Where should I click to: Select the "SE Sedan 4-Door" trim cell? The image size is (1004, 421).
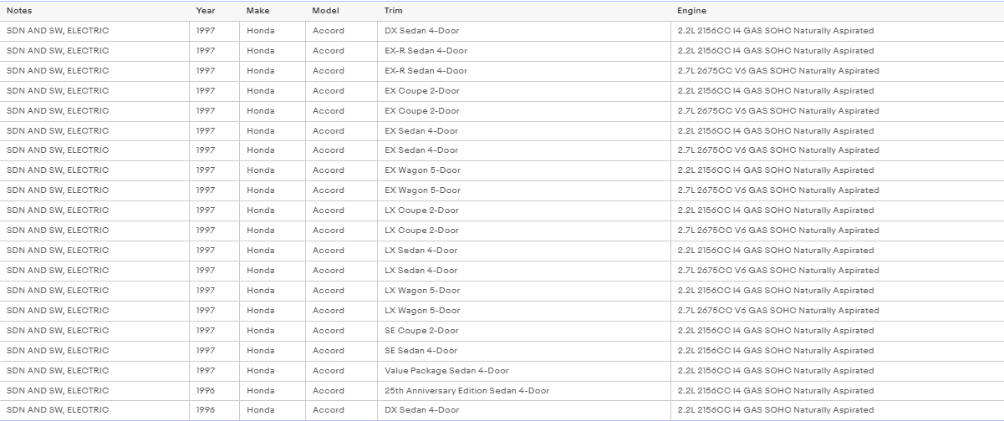click(523, 351)
